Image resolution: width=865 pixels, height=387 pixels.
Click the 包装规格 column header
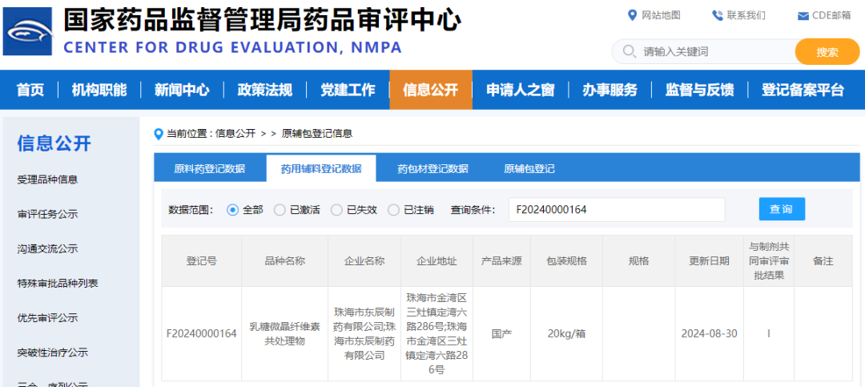(x=566, y=261)
